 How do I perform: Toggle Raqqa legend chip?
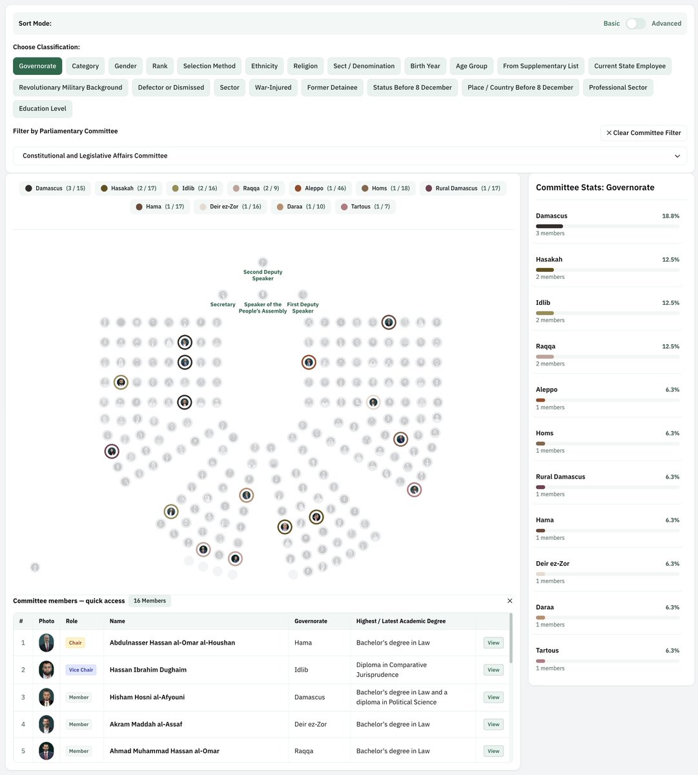click(x=256, y=188)
